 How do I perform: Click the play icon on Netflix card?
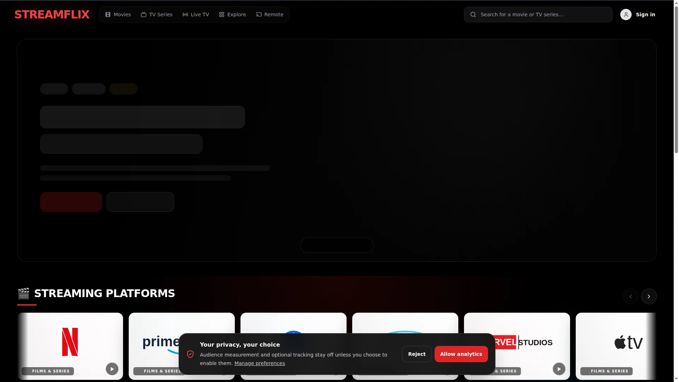tap(112, 369)
